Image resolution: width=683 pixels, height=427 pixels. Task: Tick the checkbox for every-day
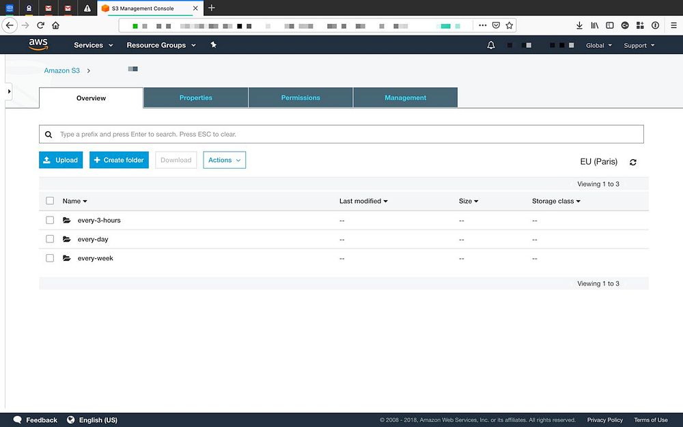50,239
